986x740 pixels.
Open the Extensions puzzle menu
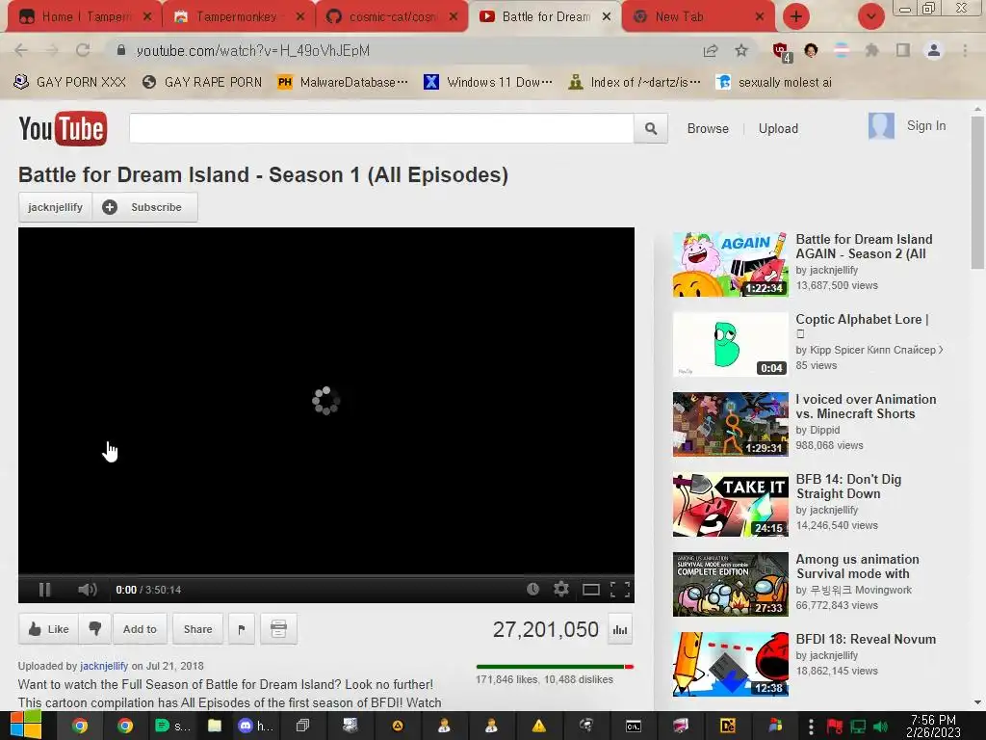[871, 50]
